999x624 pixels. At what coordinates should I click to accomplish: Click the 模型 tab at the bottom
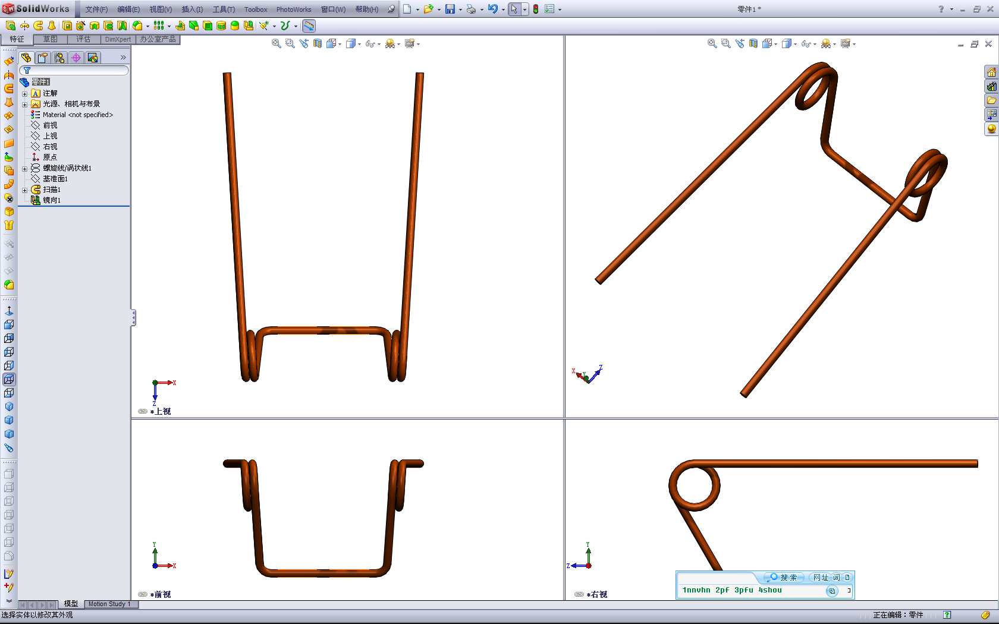pos(71,604)
